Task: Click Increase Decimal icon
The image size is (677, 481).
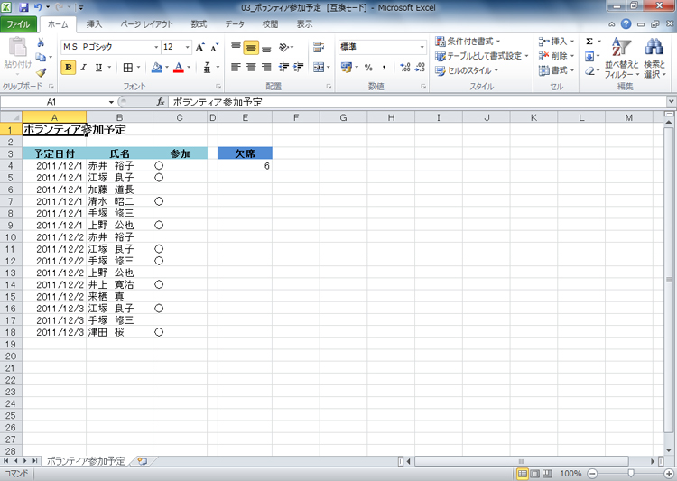Action: (x=405, y=68)
